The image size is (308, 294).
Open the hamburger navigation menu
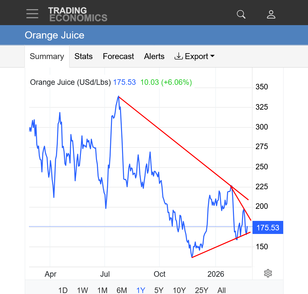32,14
